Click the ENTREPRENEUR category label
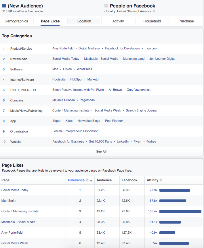204x248 pixels. coord(23,90)
